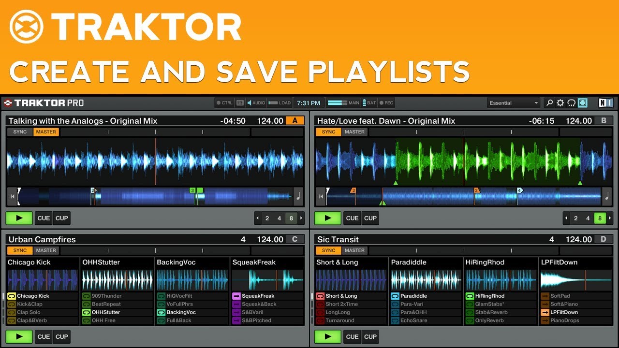Click CUP button on Deck D
Viewport: 619px width, 348px height.
click(370, 336)
